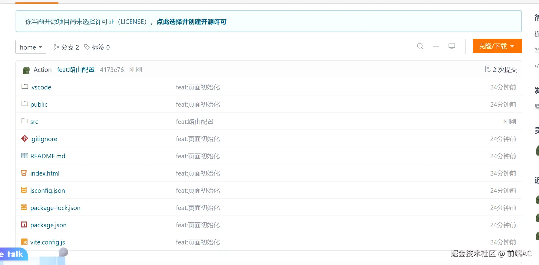Click .vscode row commit message feat:页面初始化
This screenshot has height=265, width=539.
click(198, 87)
